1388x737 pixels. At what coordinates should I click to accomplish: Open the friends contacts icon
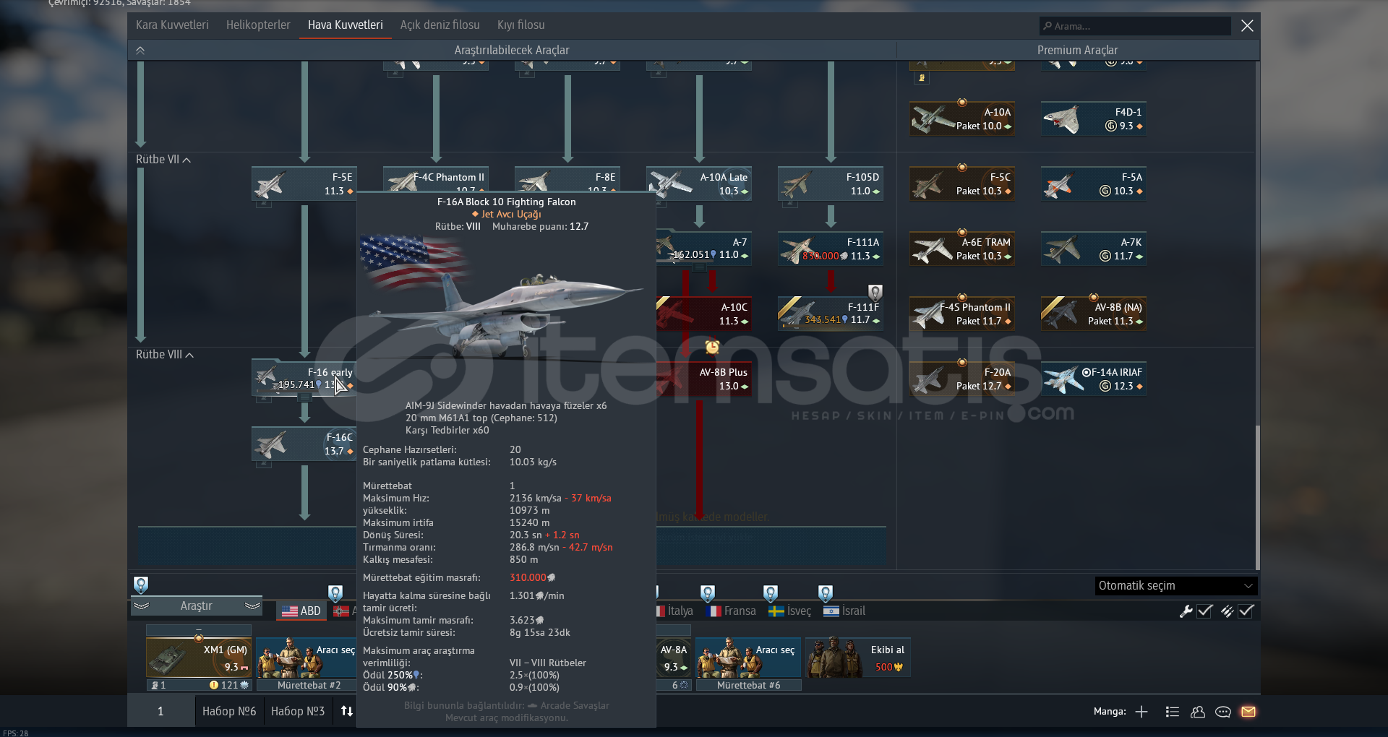[1198, 712]
